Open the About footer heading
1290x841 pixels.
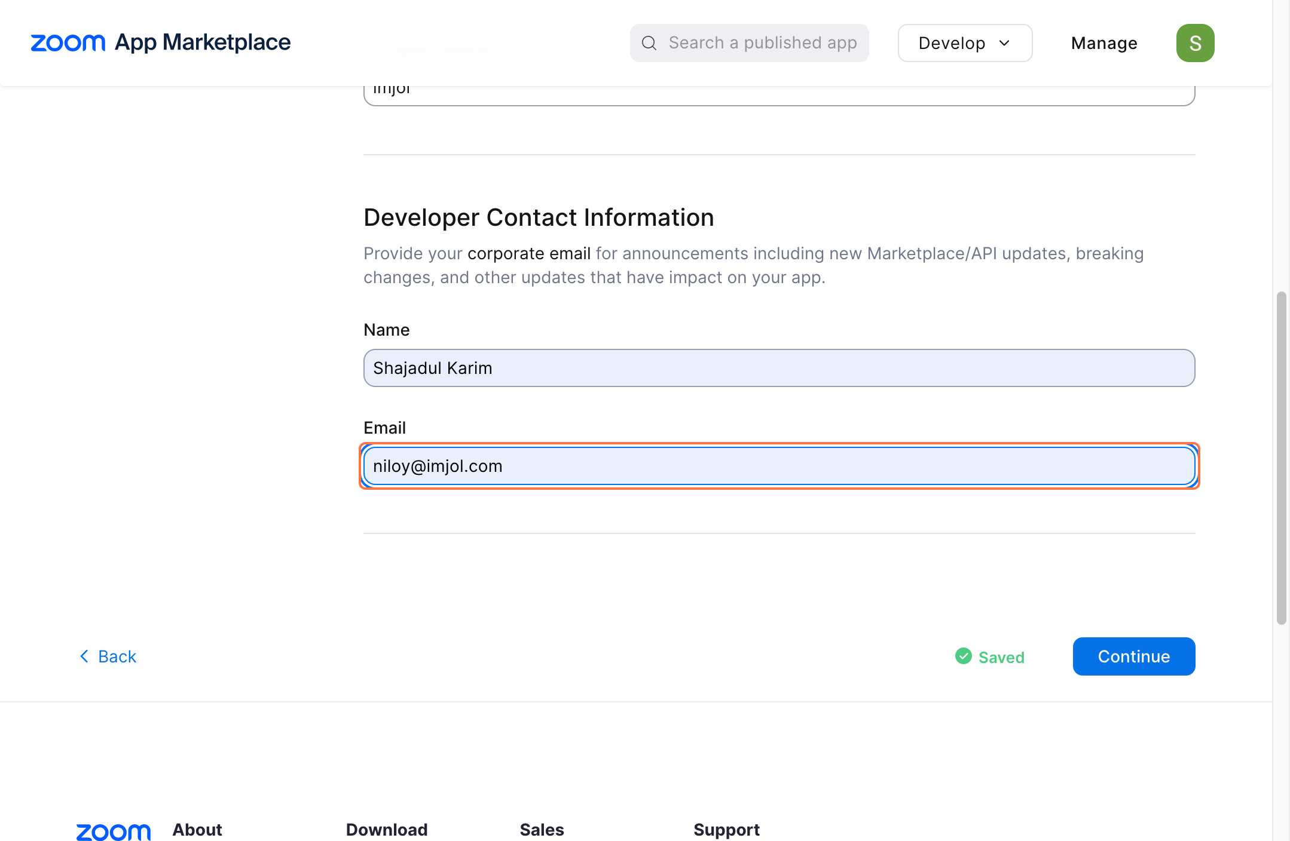[x=197, y=830]
